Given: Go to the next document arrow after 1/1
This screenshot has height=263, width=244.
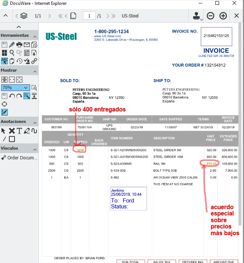Looking at the screenshot, I should point(49,16).
